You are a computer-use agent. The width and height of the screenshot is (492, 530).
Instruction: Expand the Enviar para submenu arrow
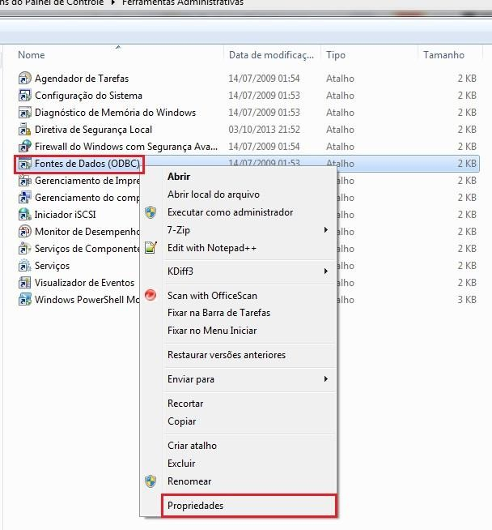325,379
